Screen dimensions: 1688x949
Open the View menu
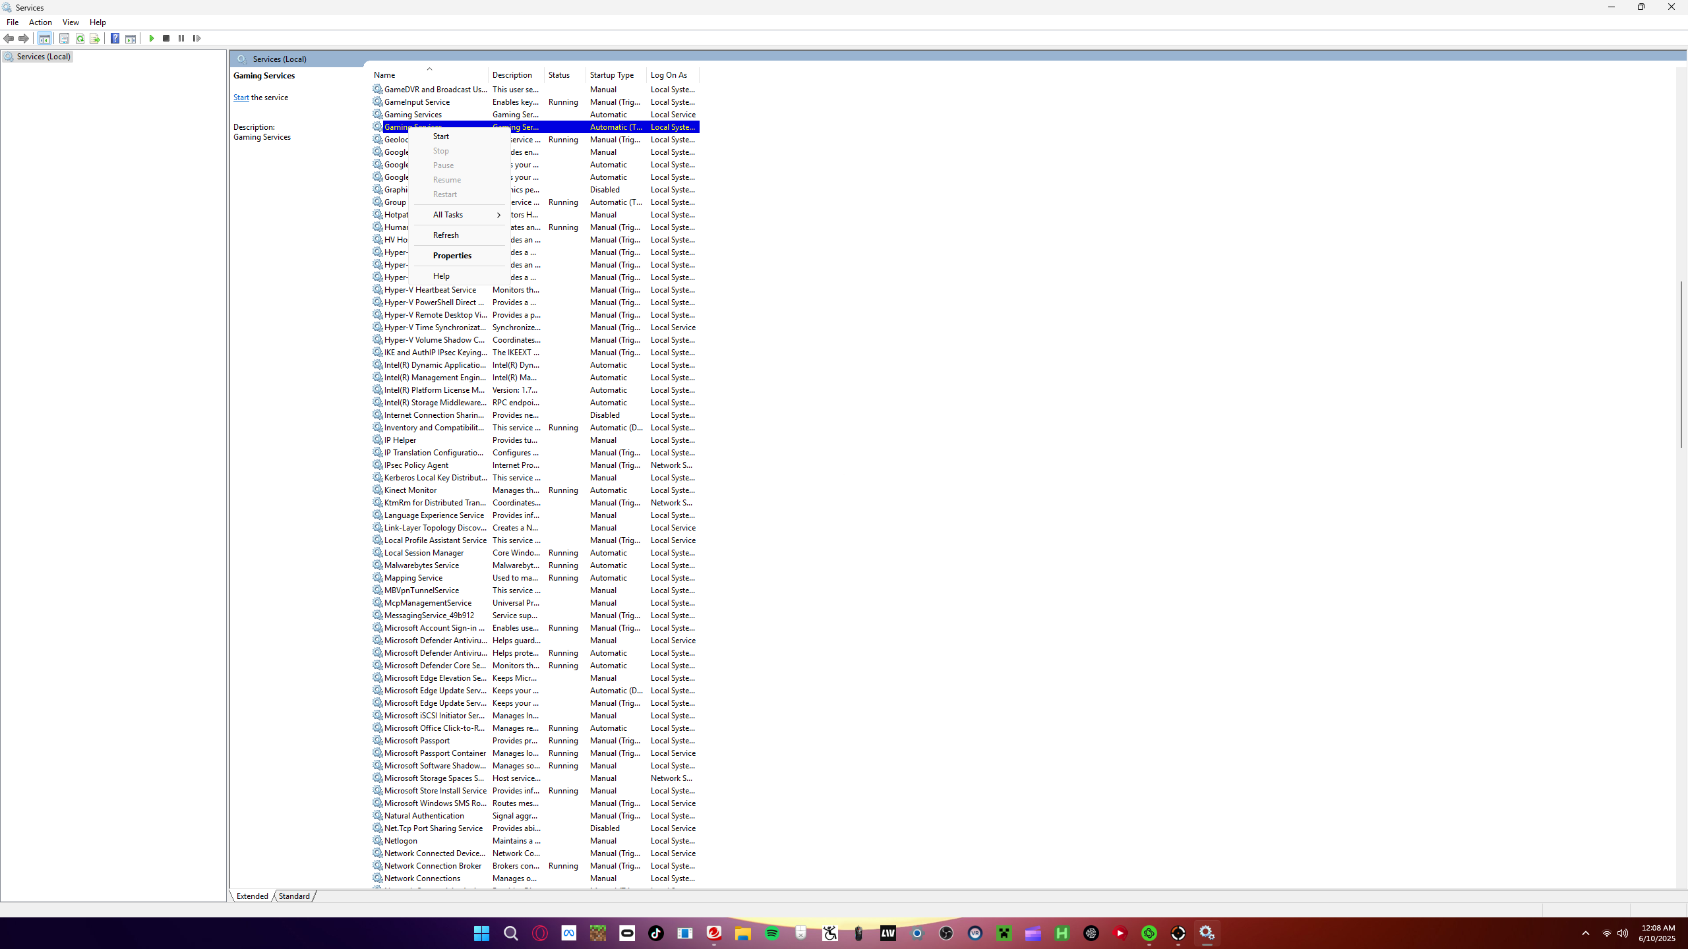pos(71,22)
